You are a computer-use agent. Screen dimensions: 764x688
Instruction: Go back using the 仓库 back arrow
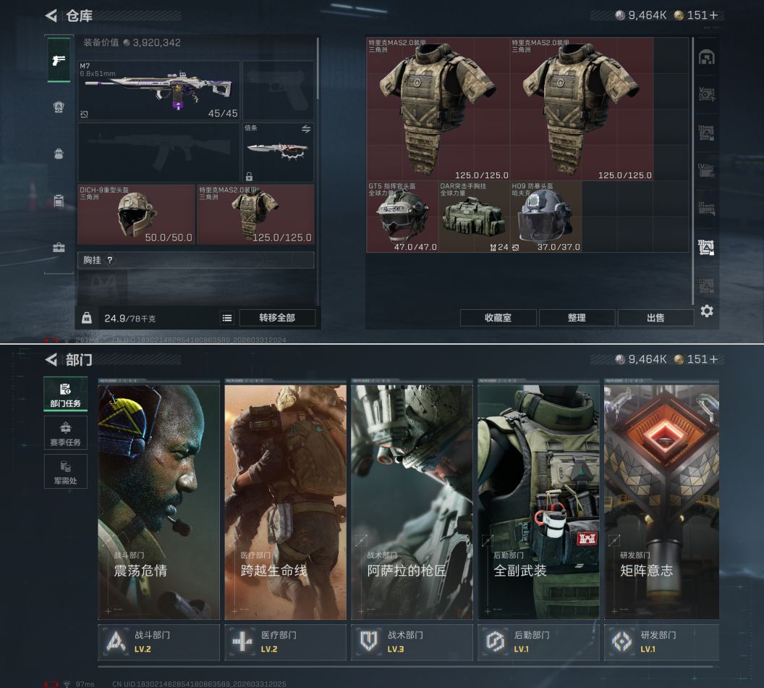point(51,15)
